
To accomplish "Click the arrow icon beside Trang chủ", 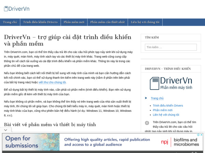I will (146, 98).
